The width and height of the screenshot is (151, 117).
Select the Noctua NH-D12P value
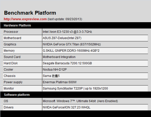coord(55,70)
